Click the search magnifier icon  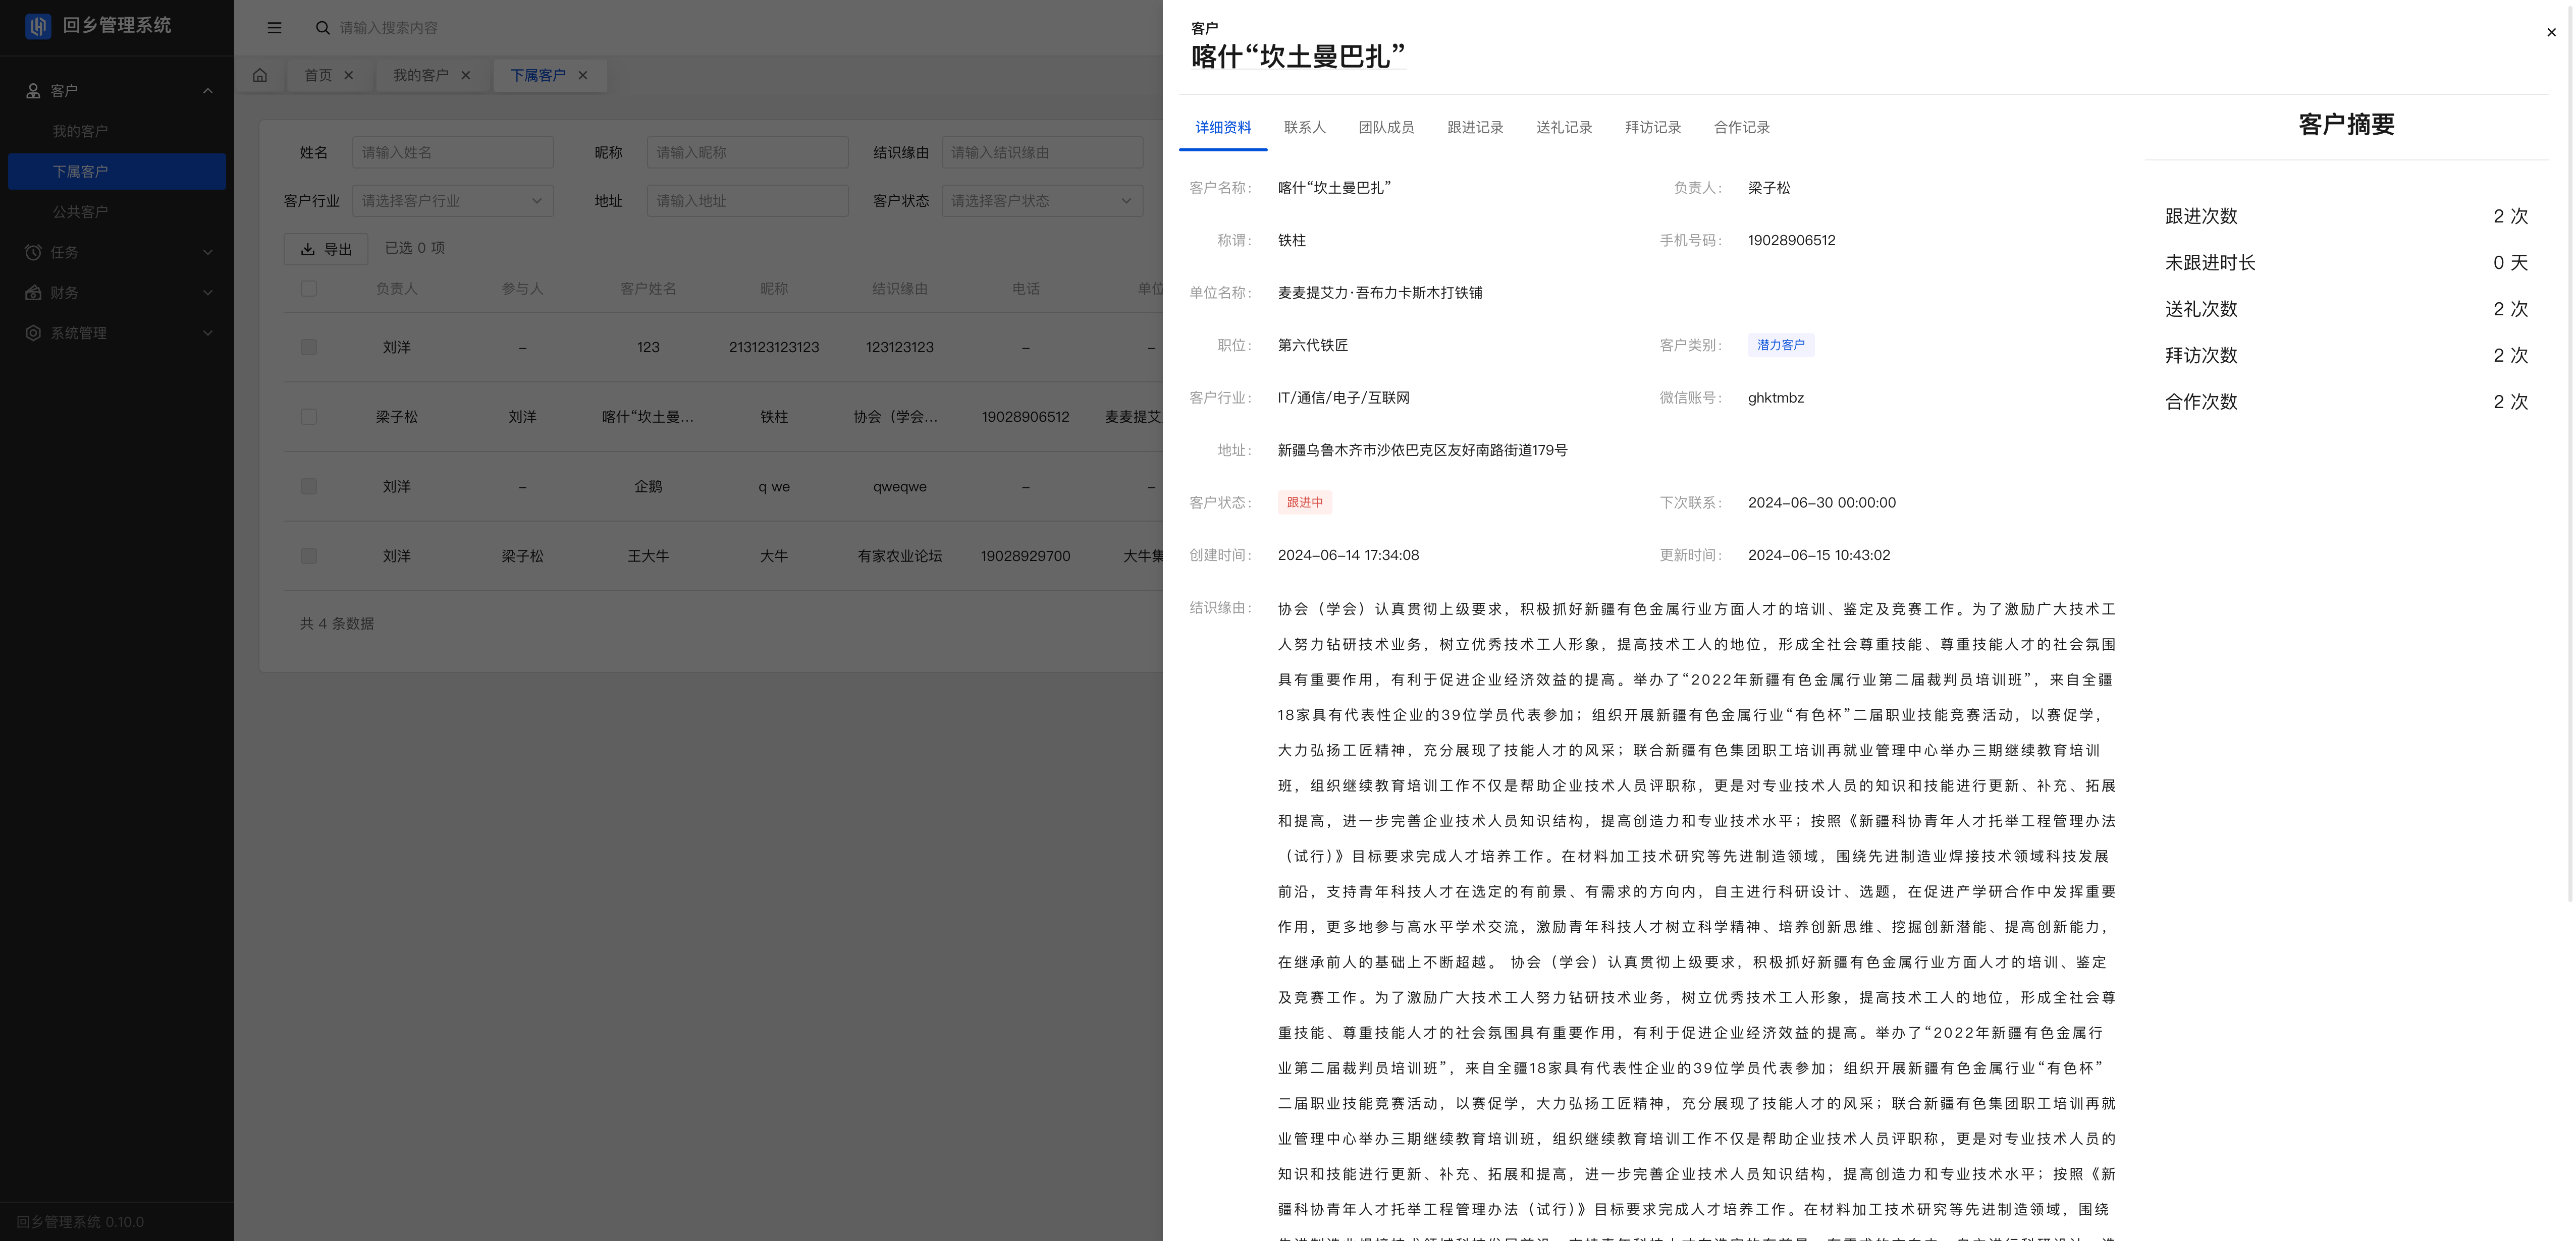tap(323, 28)
